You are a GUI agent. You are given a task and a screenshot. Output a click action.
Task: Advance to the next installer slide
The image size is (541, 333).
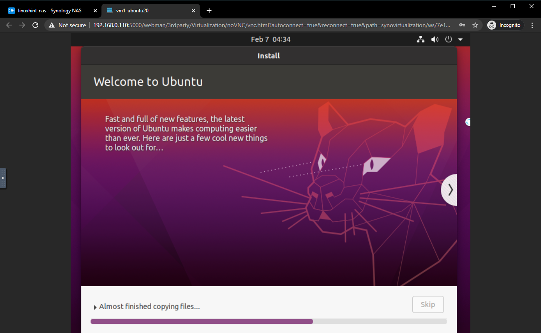click(x=450, y=190)
